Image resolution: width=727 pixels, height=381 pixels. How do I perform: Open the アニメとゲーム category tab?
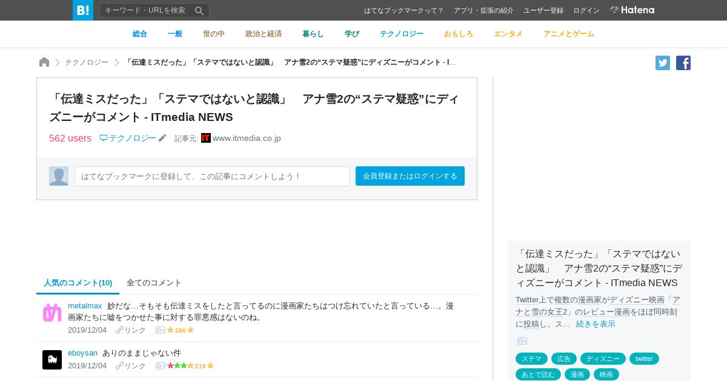click(569, 34)
